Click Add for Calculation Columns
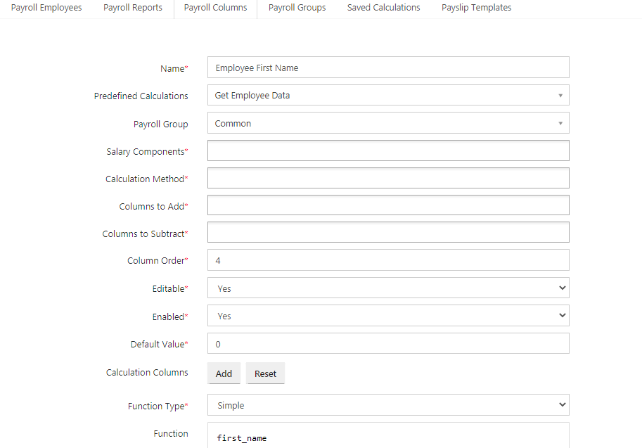 click(224, 373)
